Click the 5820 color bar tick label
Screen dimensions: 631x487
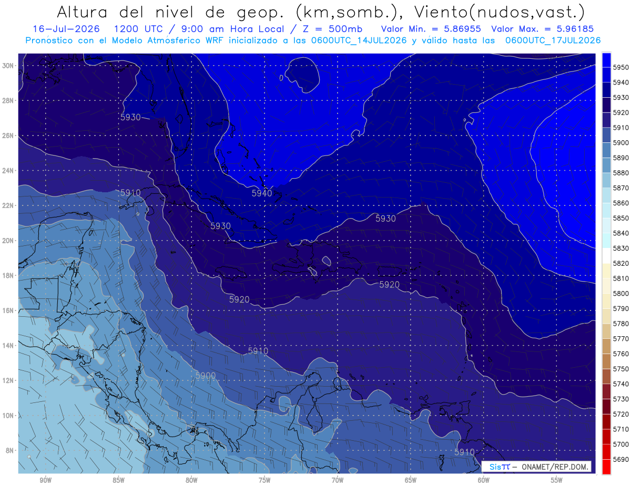point(621,263)
